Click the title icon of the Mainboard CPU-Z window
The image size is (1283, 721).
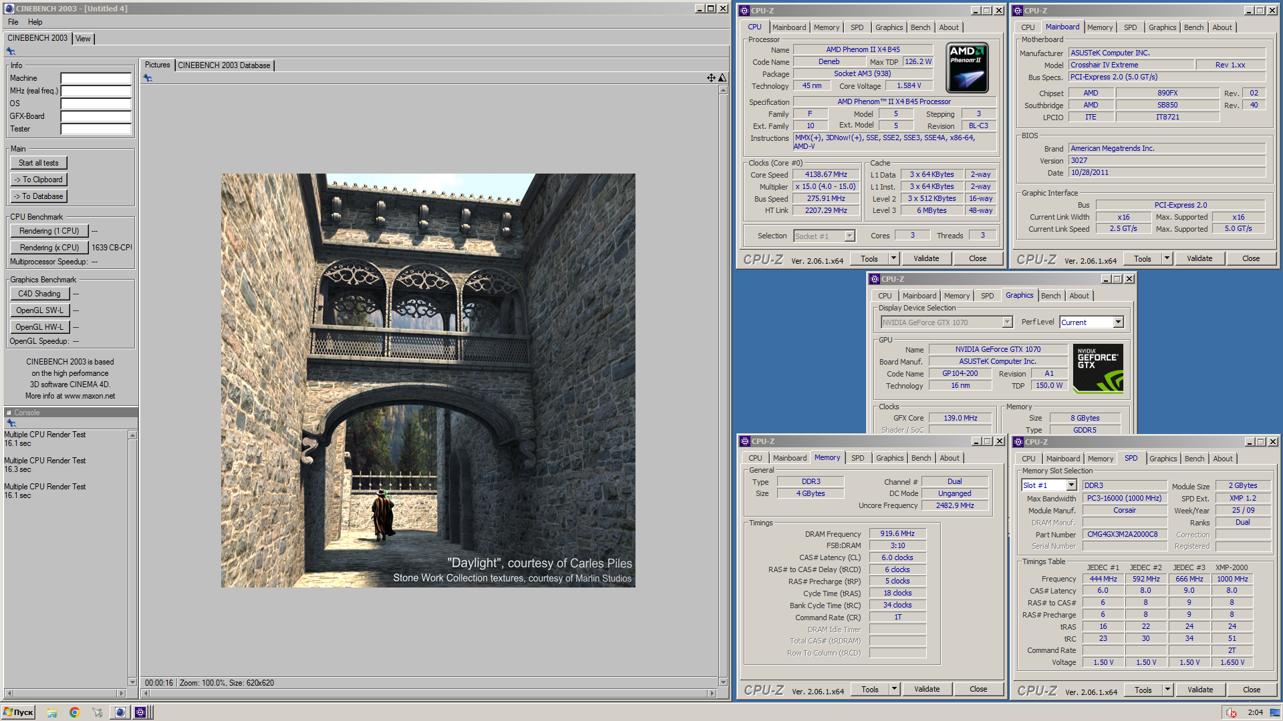pyautogui.click(x=1018, y=11)
